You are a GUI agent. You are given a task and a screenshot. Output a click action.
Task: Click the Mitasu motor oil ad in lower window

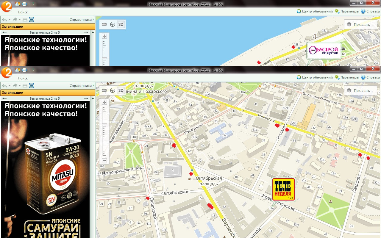45,169
